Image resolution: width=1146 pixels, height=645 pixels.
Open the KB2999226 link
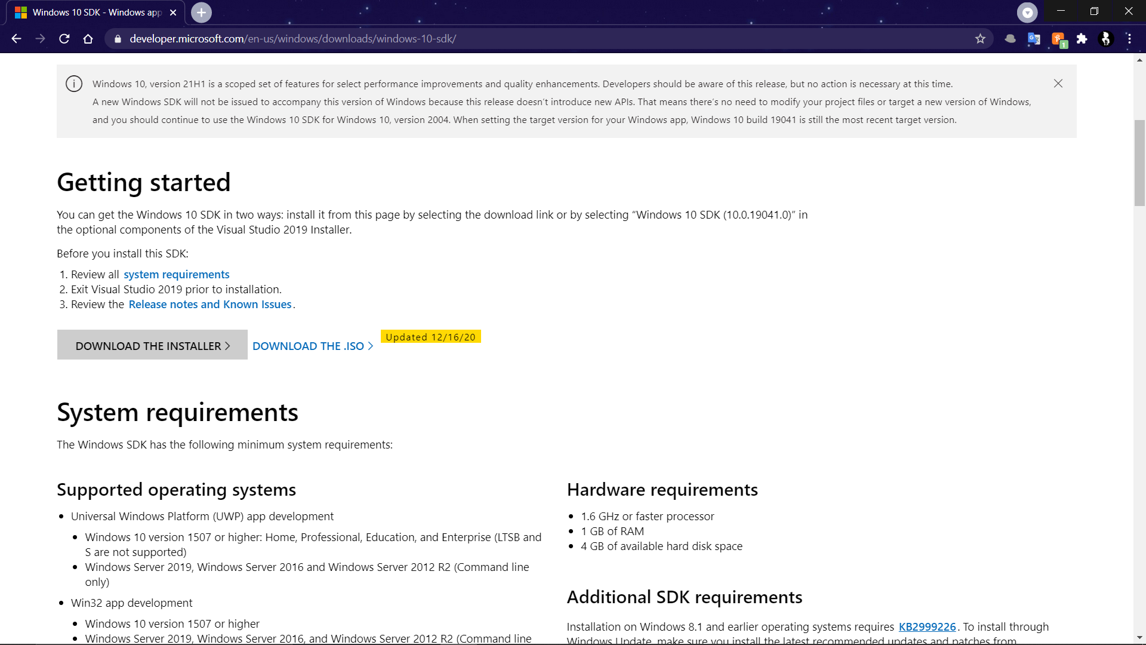point(927,626)
